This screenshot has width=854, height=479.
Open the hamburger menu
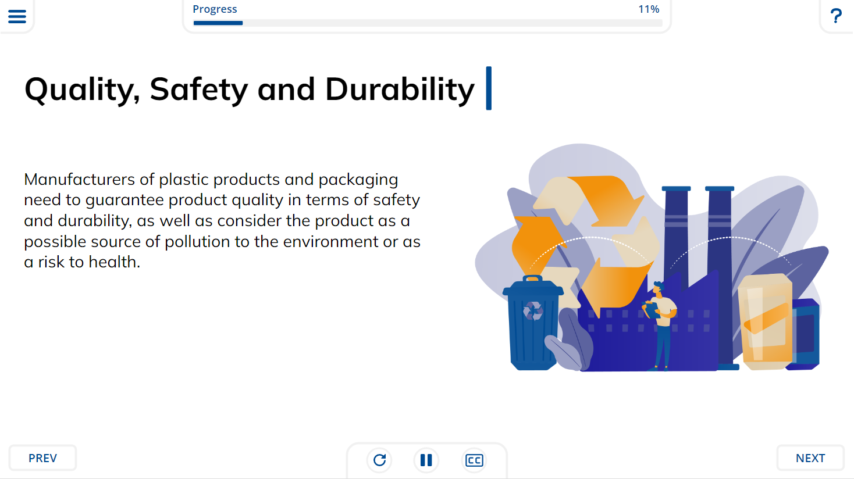coord(17,16)
